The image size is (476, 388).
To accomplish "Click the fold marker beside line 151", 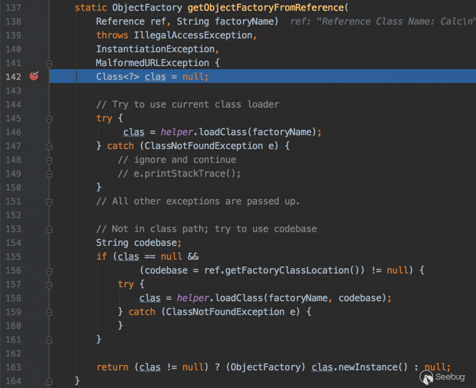I will 49,201.
